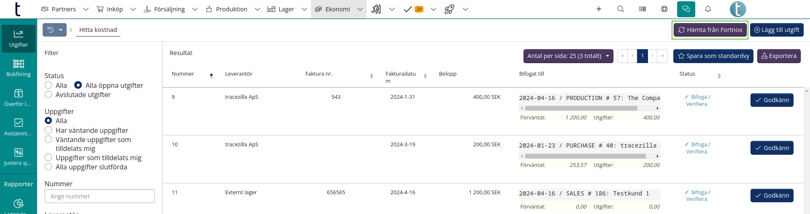This screenshot has height=214, width=810.
Task: Approve expense number 9 with Godkänn
Action: [x=772, y=100]
